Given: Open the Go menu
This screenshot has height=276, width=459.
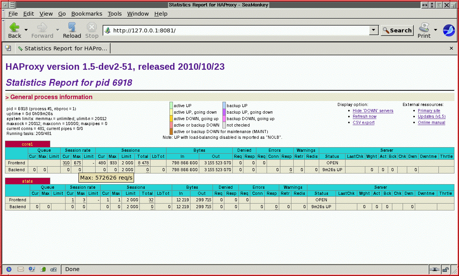Looking at the screenshot, I should 62,13.
